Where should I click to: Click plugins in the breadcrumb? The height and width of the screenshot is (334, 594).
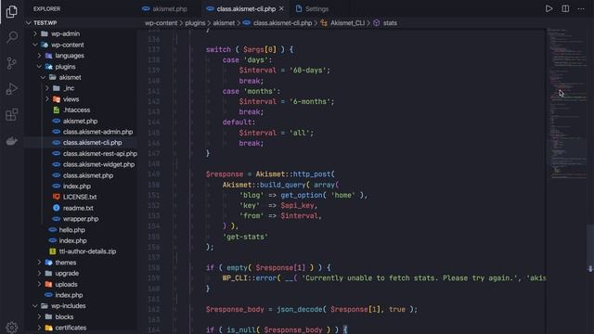[195, 23]
